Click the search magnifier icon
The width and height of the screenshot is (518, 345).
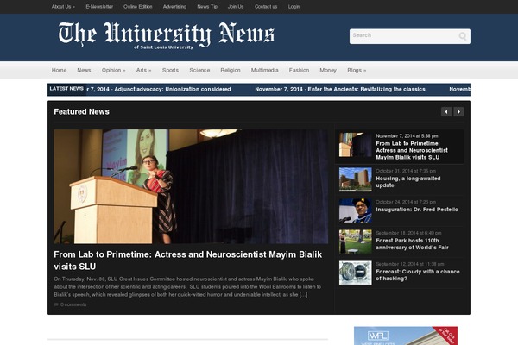463,36
